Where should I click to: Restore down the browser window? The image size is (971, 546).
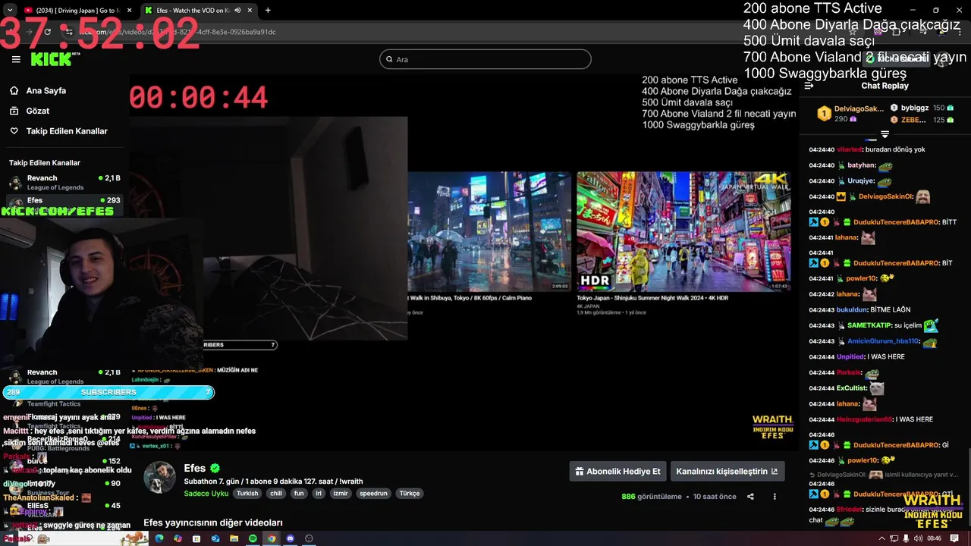[x=935, y=10]
